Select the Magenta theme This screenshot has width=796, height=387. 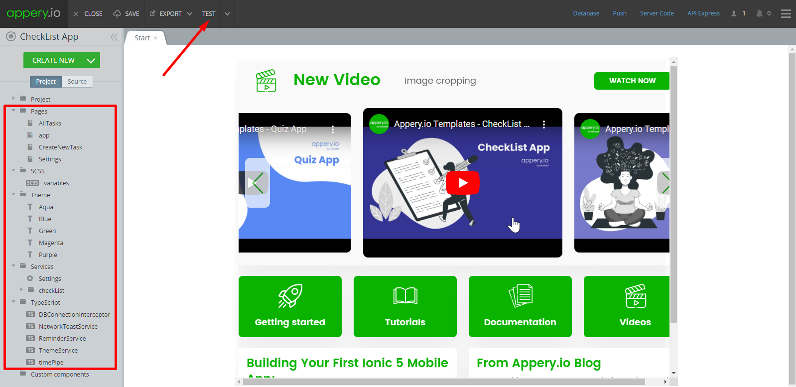[51, 243]
